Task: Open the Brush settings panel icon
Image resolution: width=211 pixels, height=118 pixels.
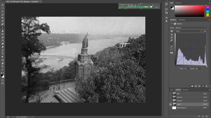Action: pyautogui.click(x=166, y=9)
